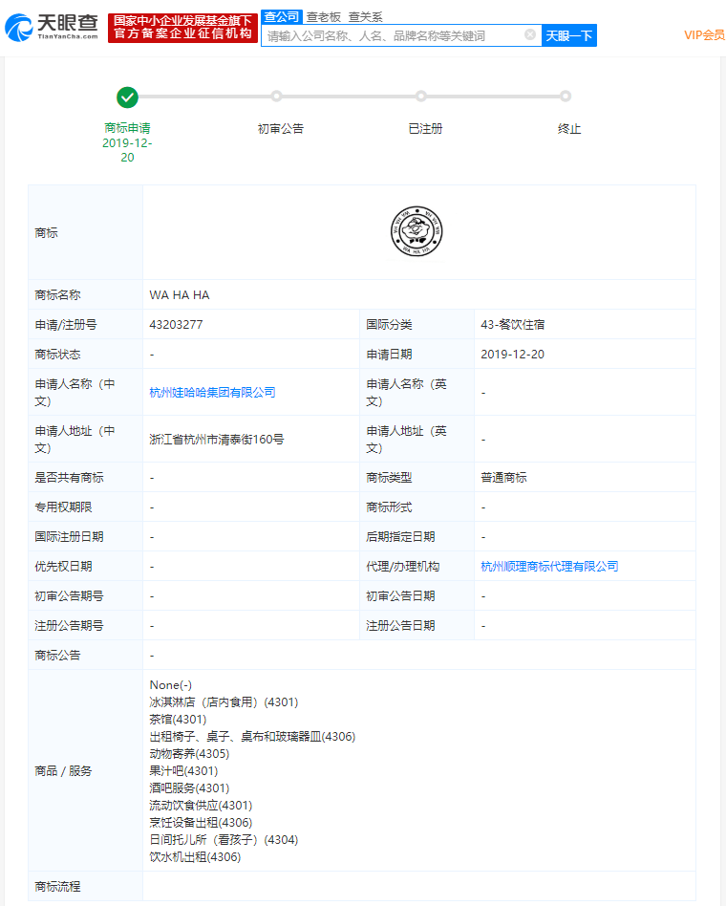Switch to the 查关系 search tab

tap(365, 16)
